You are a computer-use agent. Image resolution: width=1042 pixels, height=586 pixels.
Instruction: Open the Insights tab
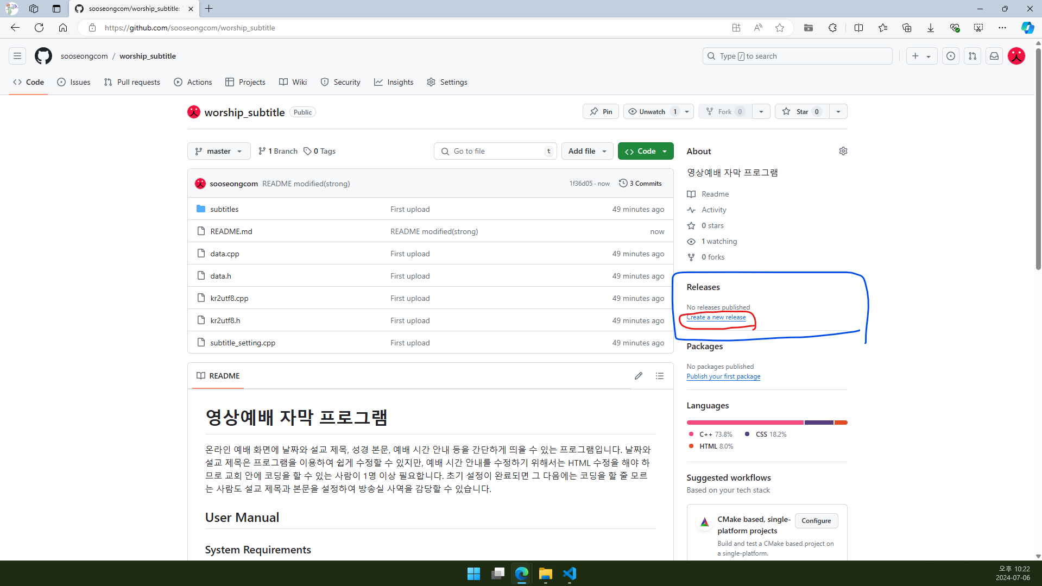pos(394,82)
